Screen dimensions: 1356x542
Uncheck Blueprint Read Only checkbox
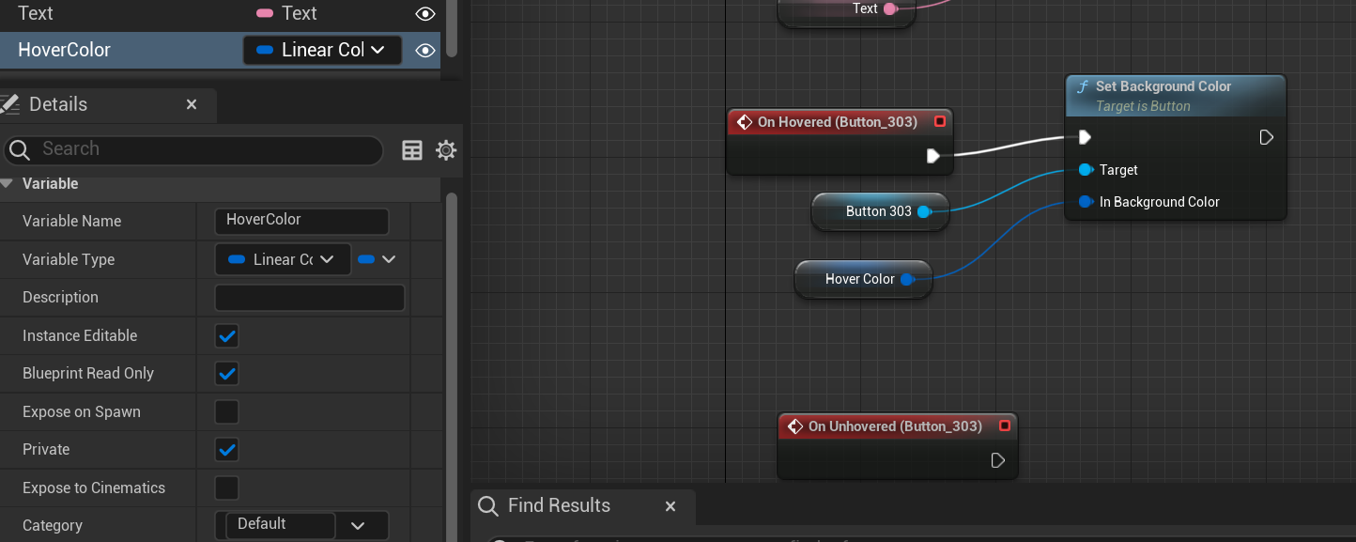pyautogui.click(x=226, y=374)
